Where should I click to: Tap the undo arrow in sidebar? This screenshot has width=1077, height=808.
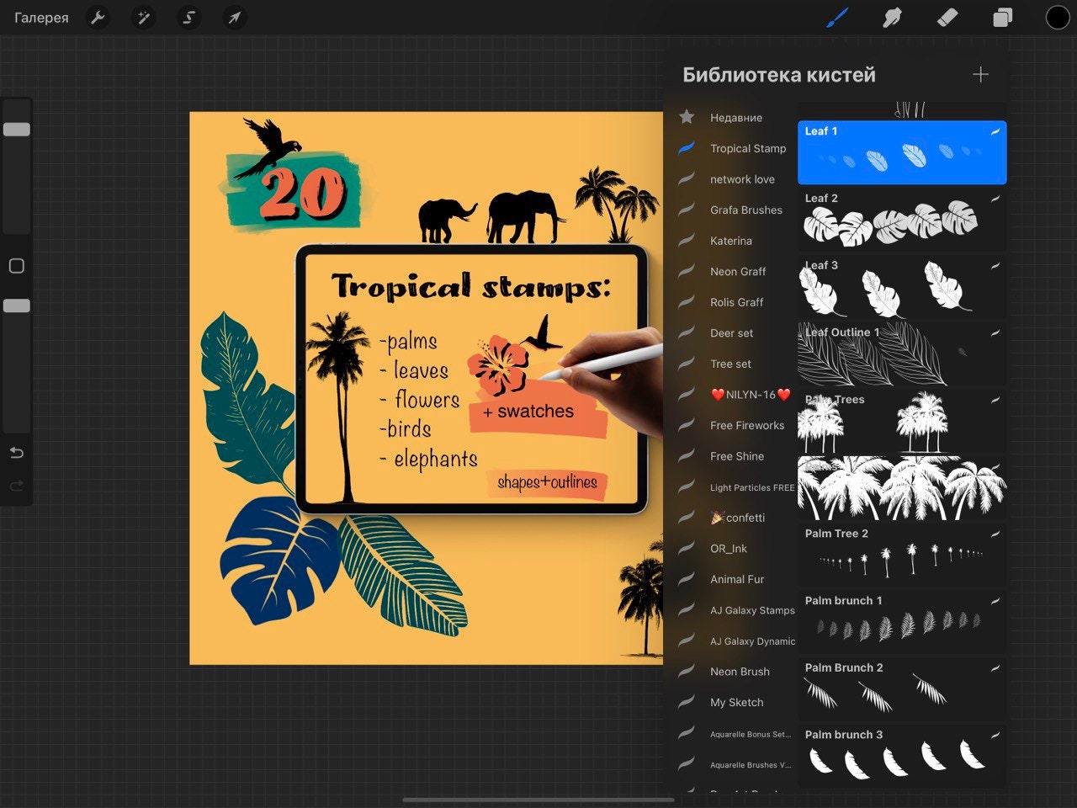click(x=16, y=453)
